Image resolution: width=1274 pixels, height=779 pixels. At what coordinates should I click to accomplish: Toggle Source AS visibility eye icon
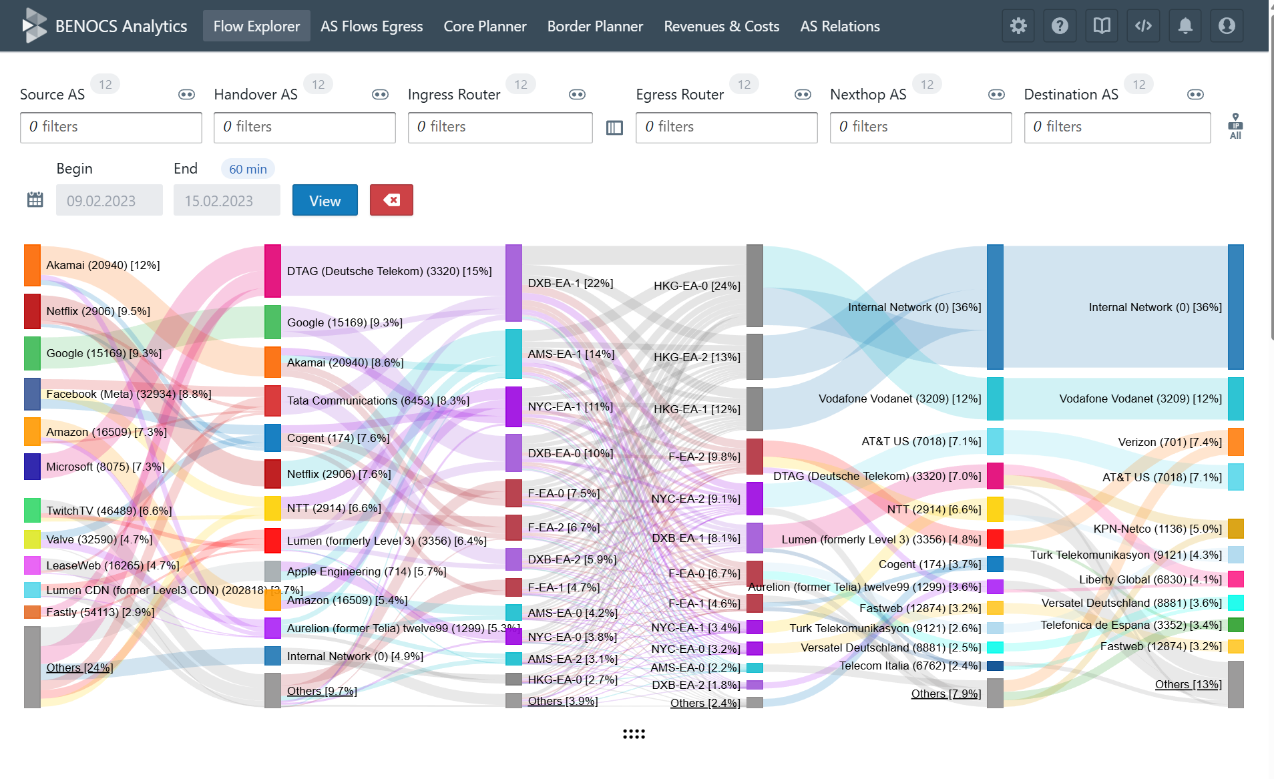(186, 95)
